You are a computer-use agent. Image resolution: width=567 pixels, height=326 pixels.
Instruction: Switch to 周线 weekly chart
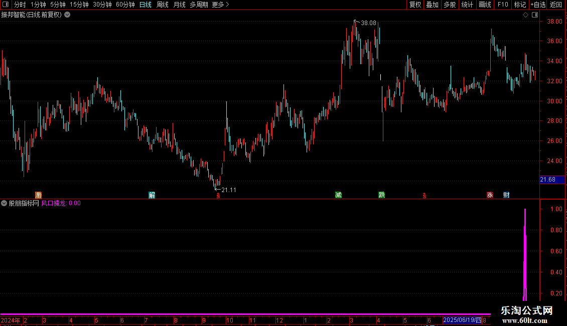(x=163, y=5)
